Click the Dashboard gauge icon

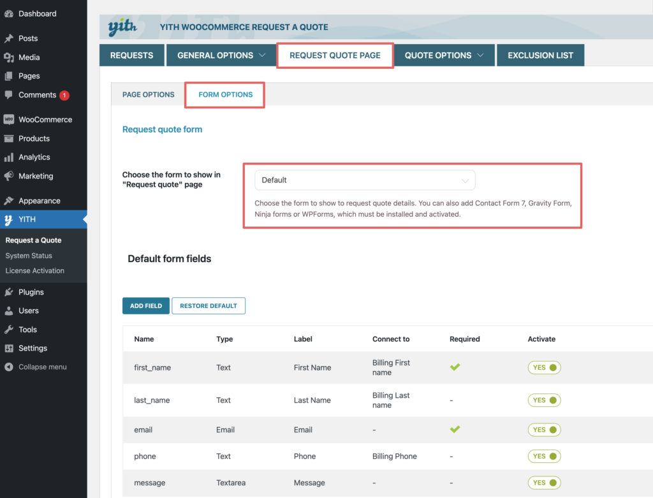coord(9,14)
